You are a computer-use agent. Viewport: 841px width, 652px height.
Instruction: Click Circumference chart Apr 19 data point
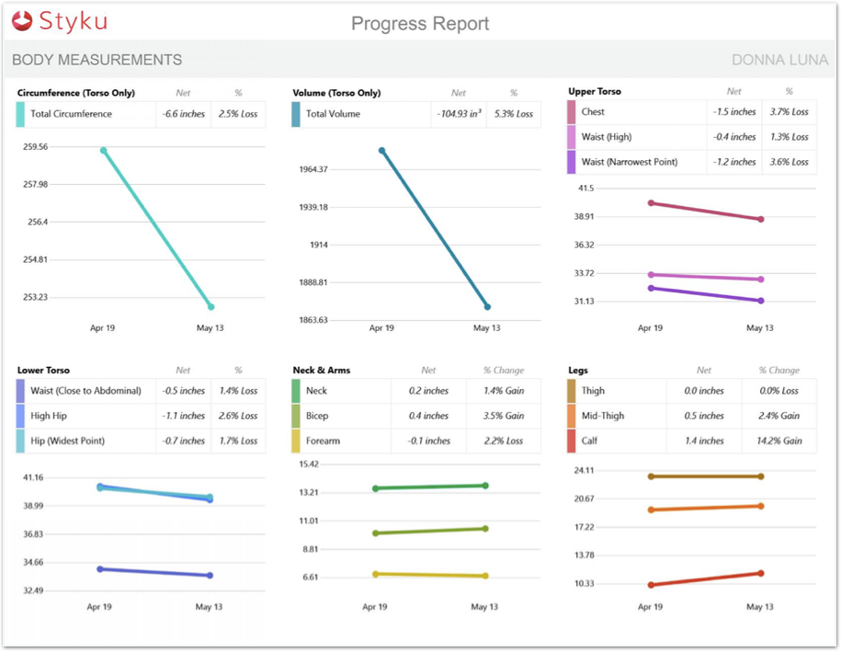click(104, 151)
